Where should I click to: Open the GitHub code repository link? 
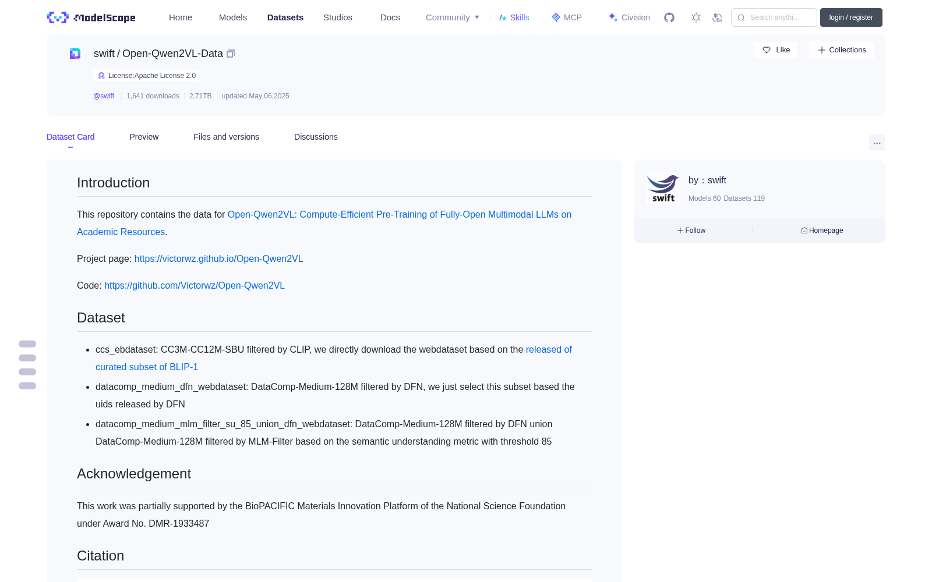[195, 285]
